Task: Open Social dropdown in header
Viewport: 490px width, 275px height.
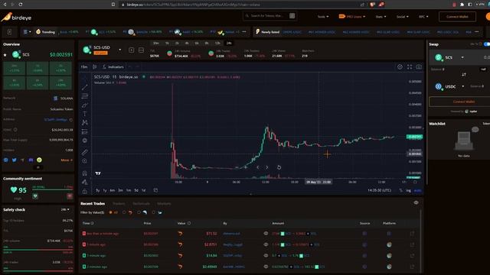Action: 402,17
